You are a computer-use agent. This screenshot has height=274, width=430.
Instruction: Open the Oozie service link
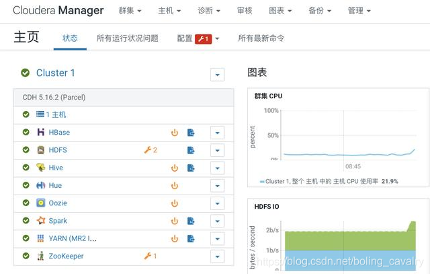[x=58, y=203]
